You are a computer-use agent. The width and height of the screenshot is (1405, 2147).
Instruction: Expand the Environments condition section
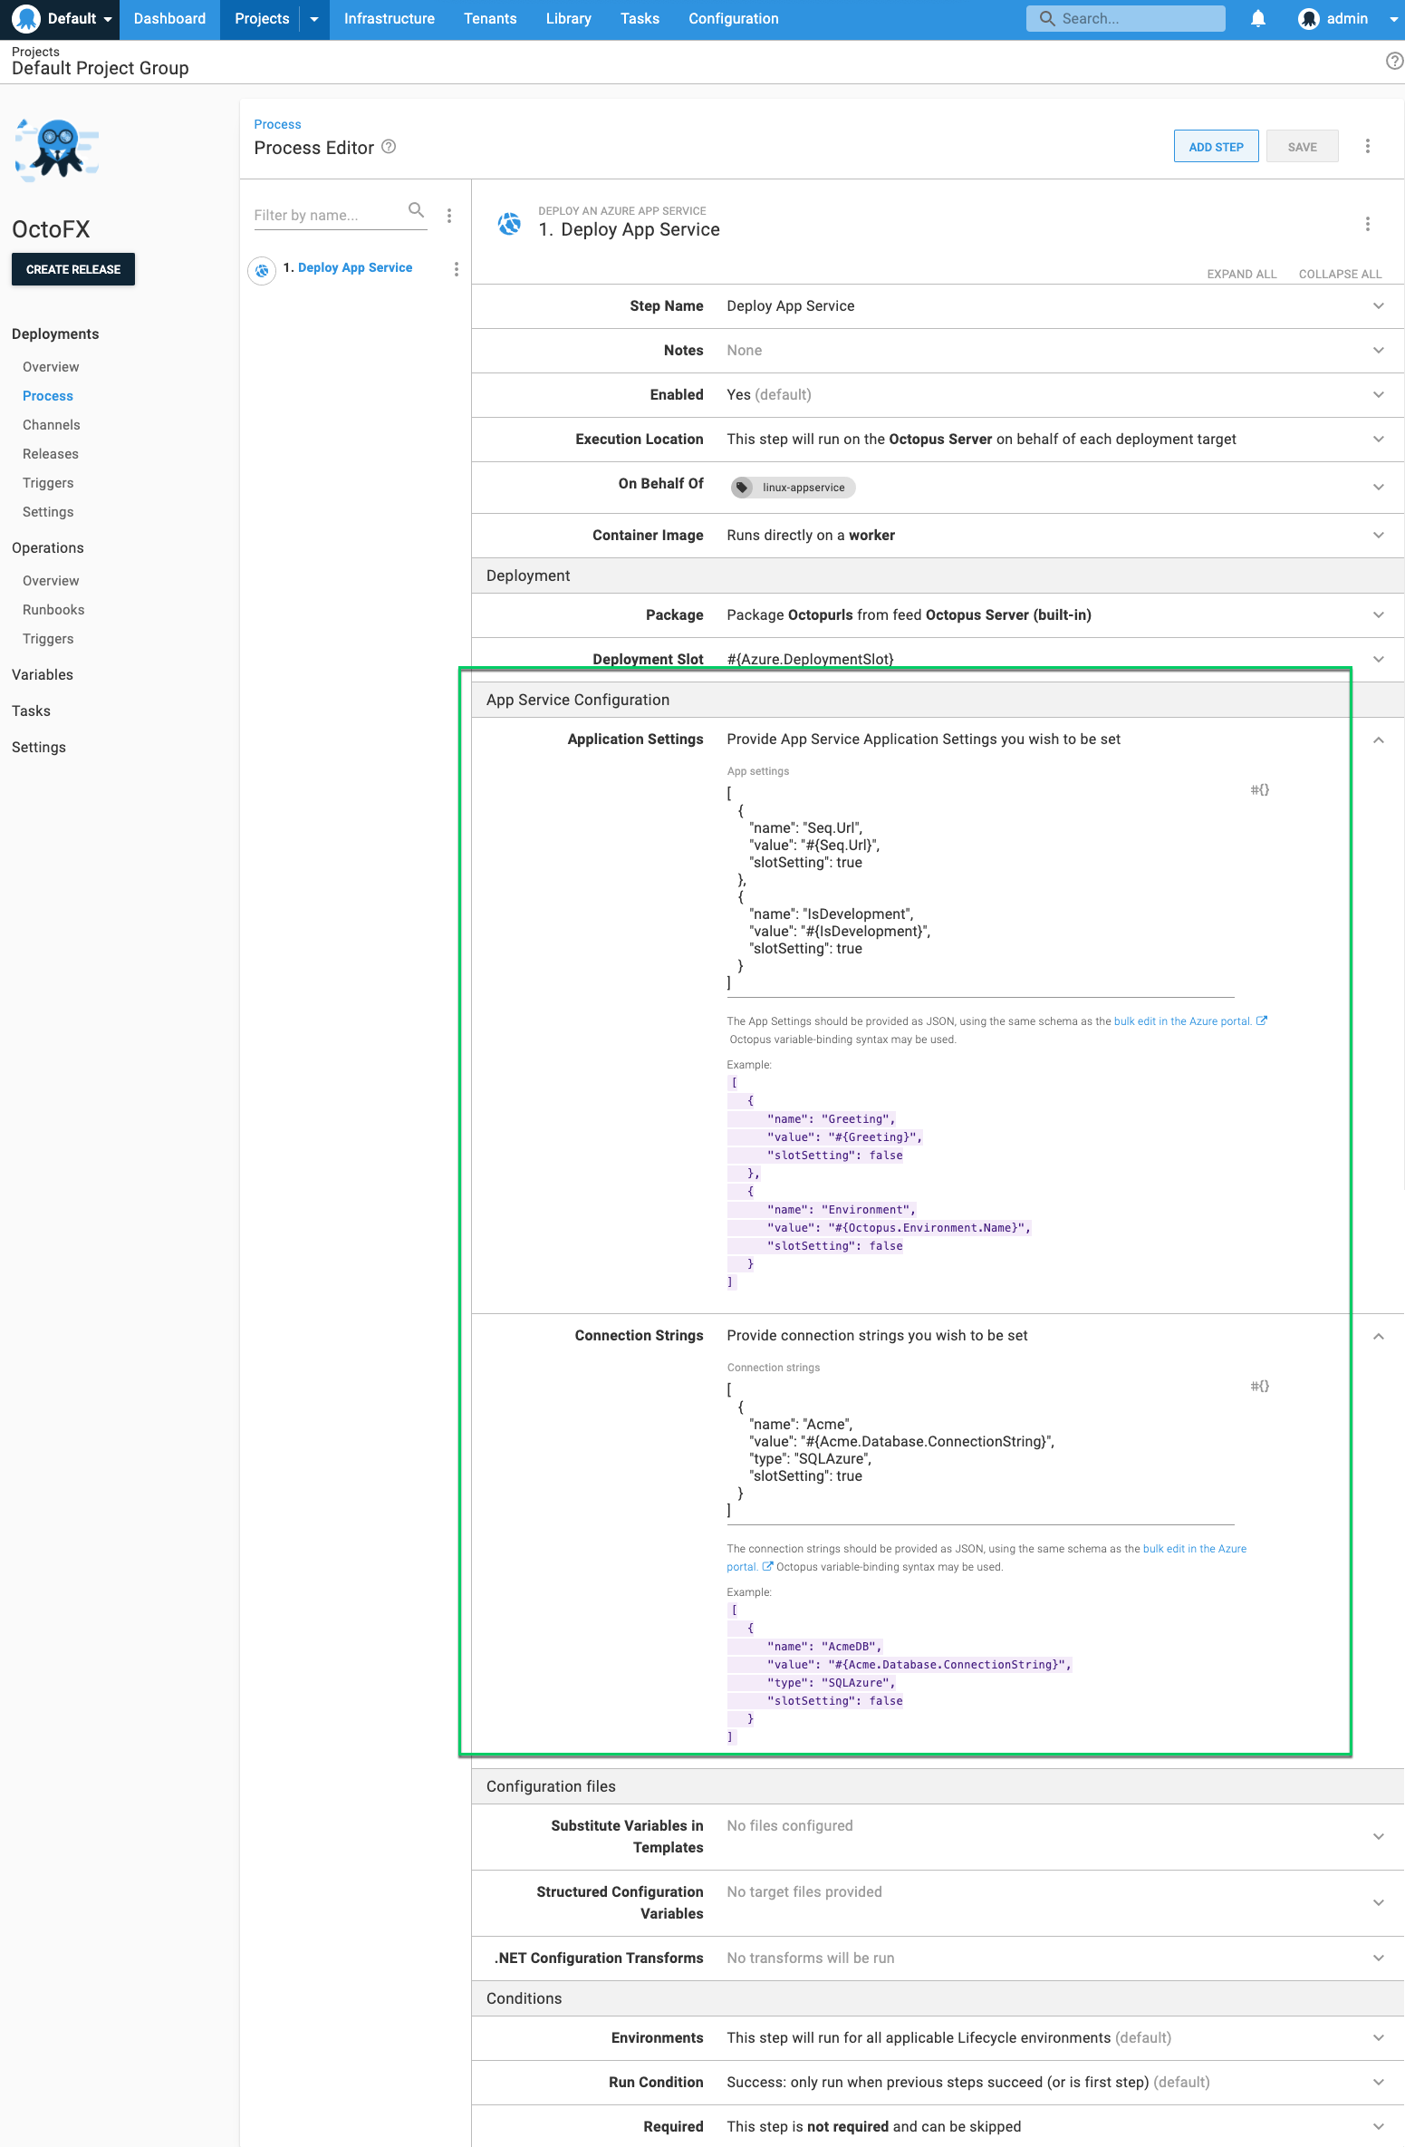click(1379, 2038)
